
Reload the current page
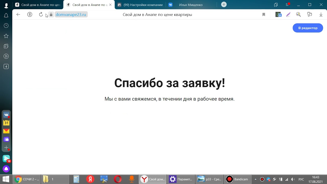click(41, 15)
